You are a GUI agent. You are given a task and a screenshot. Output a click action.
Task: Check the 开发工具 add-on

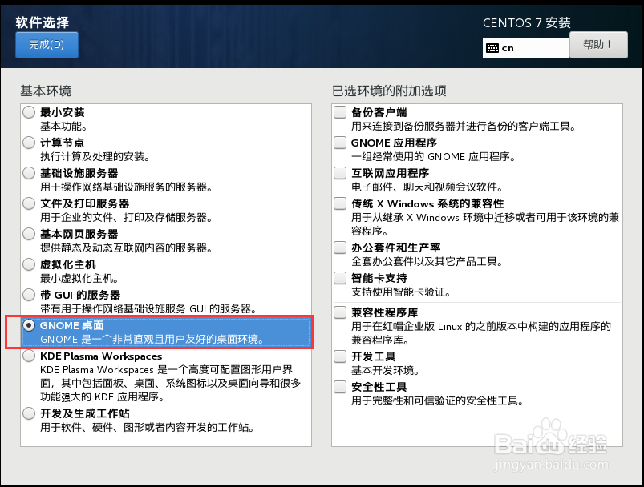pos(339,356)
